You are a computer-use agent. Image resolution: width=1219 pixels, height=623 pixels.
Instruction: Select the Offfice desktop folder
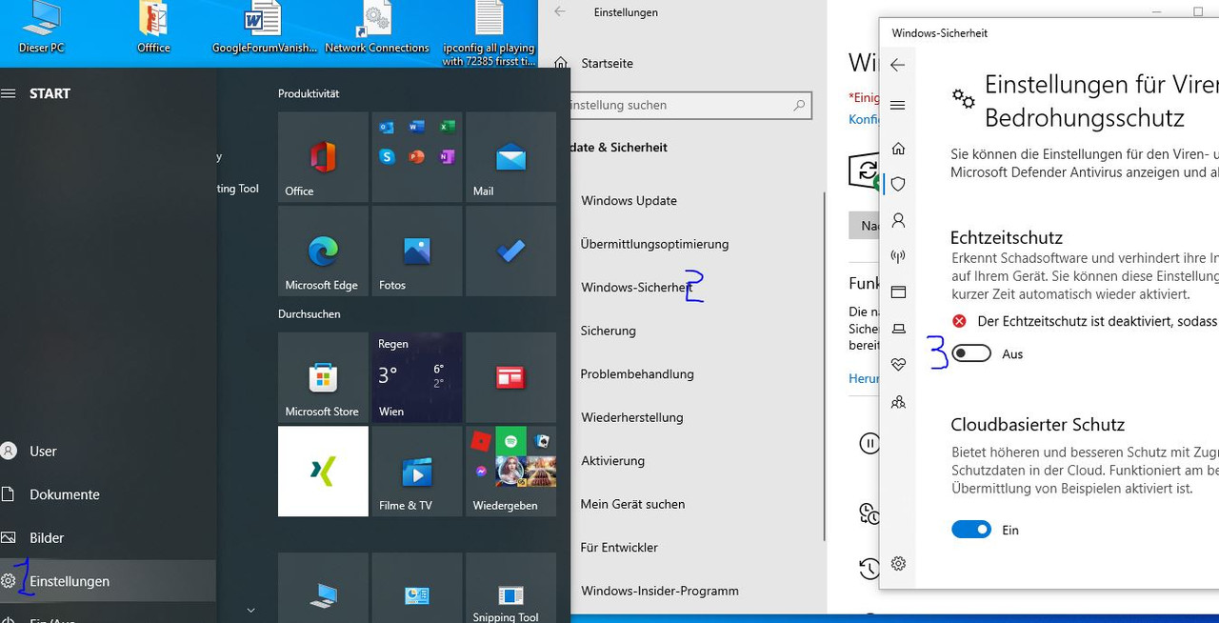[153, 27]
